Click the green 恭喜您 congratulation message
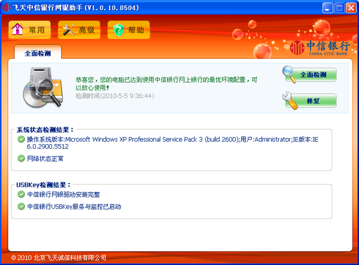Image resolution: width=359 pixels, height=265 pixels. pos(166,84)
